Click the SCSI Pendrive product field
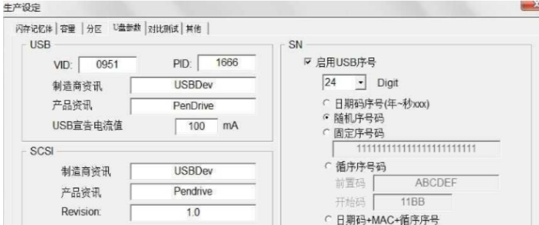 click(193, 192)
